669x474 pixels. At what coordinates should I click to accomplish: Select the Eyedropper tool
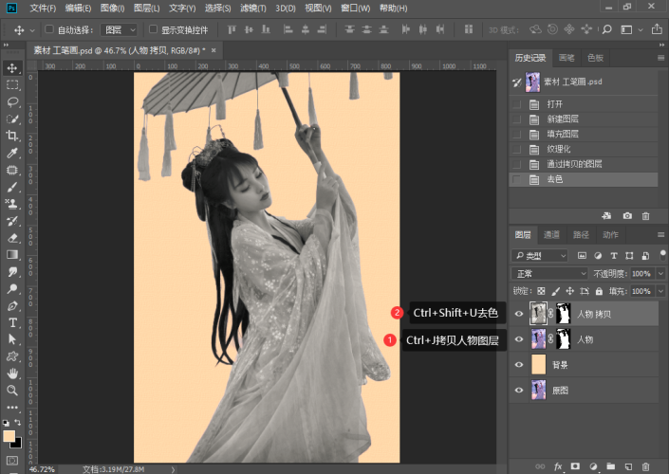[x=12, y=153]
